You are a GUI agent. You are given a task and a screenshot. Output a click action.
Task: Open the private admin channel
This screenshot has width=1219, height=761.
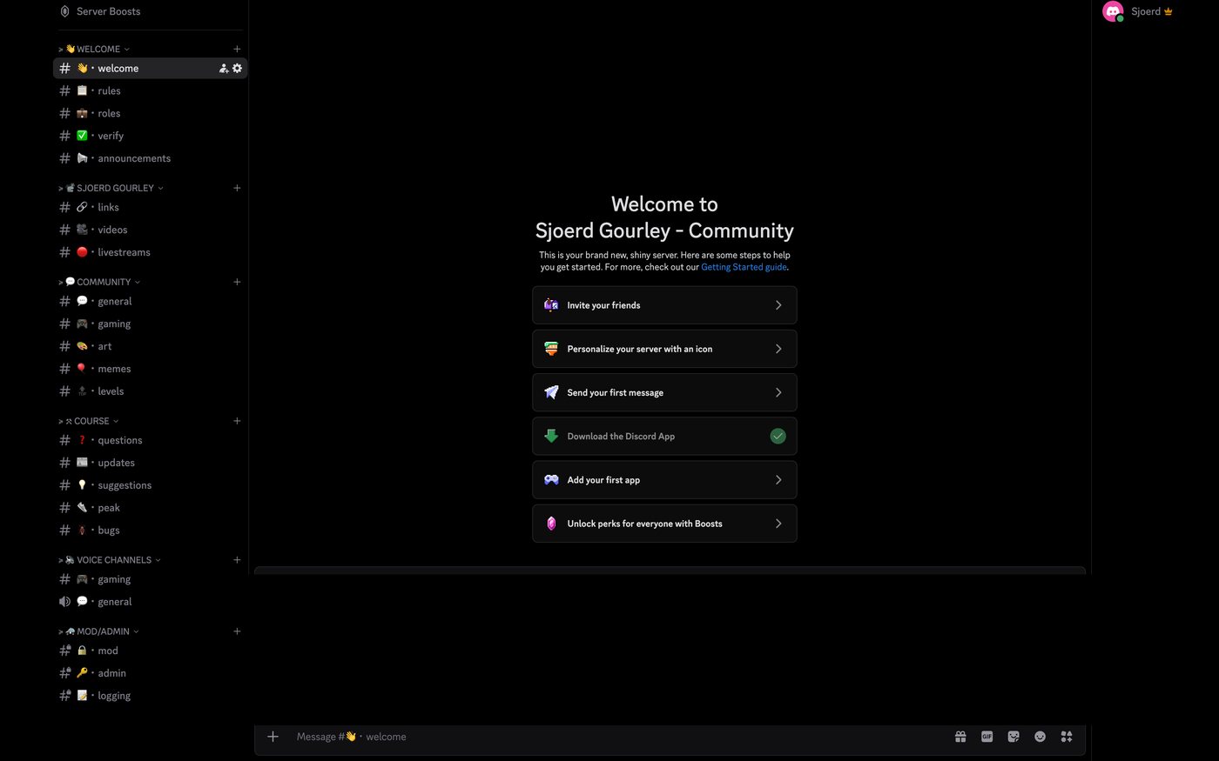(x=150, y=673)
